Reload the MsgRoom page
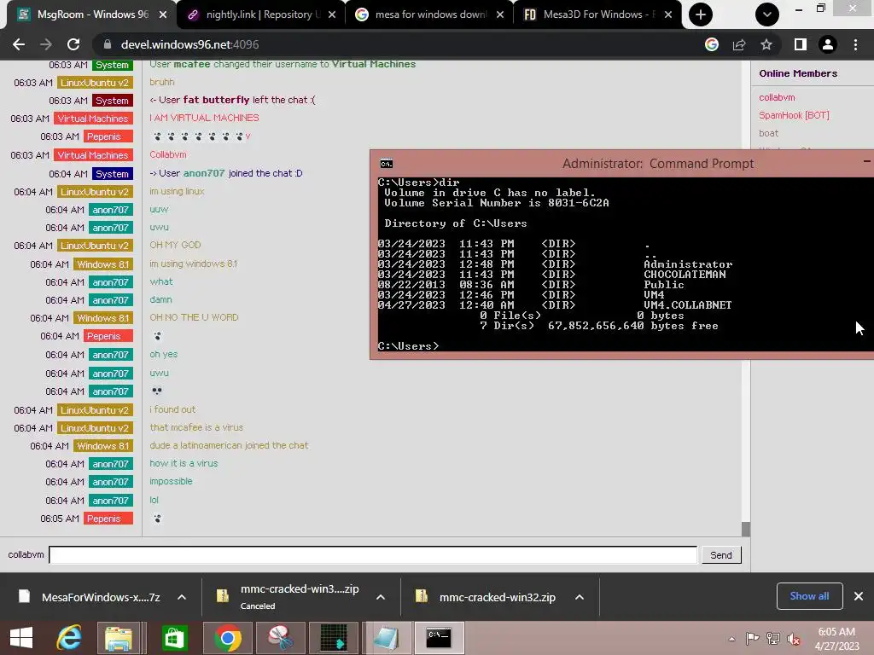 pyautogui.click(x=73, y=44)
